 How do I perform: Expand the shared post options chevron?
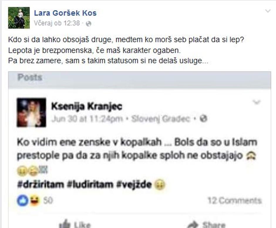256,102
